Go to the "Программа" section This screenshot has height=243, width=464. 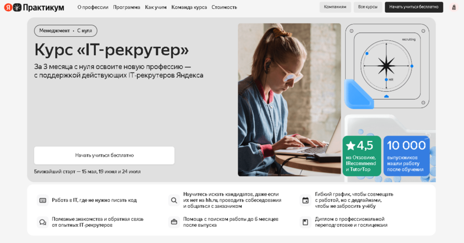click(127, 7)
